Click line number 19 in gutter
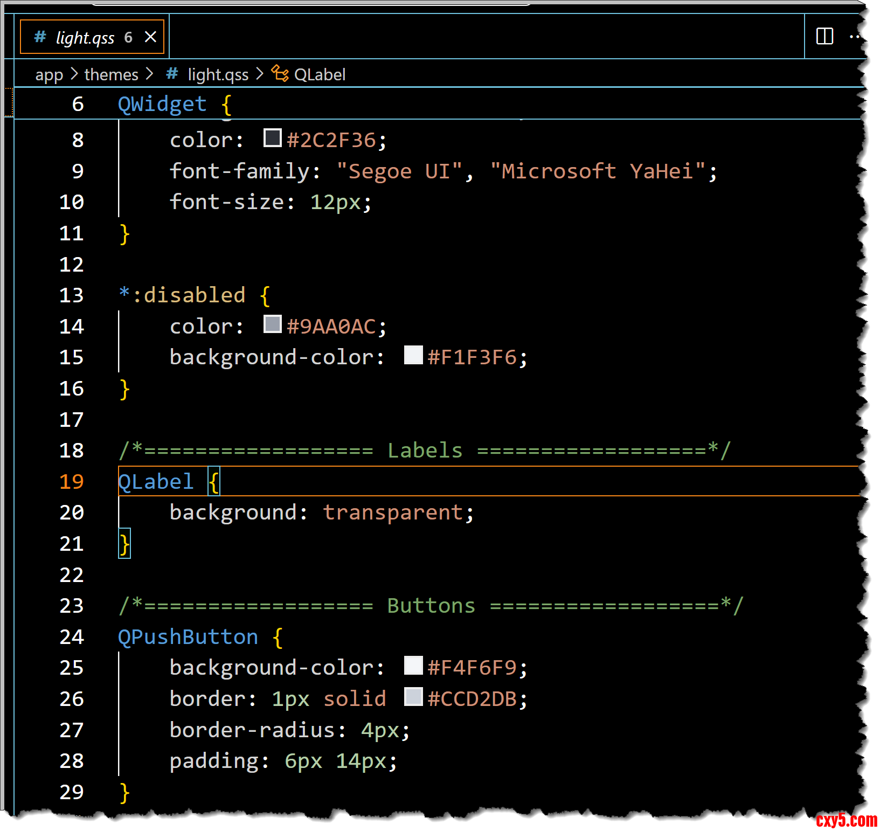The height and width of the screenshot is (831, 880). (x=72, y=481)
